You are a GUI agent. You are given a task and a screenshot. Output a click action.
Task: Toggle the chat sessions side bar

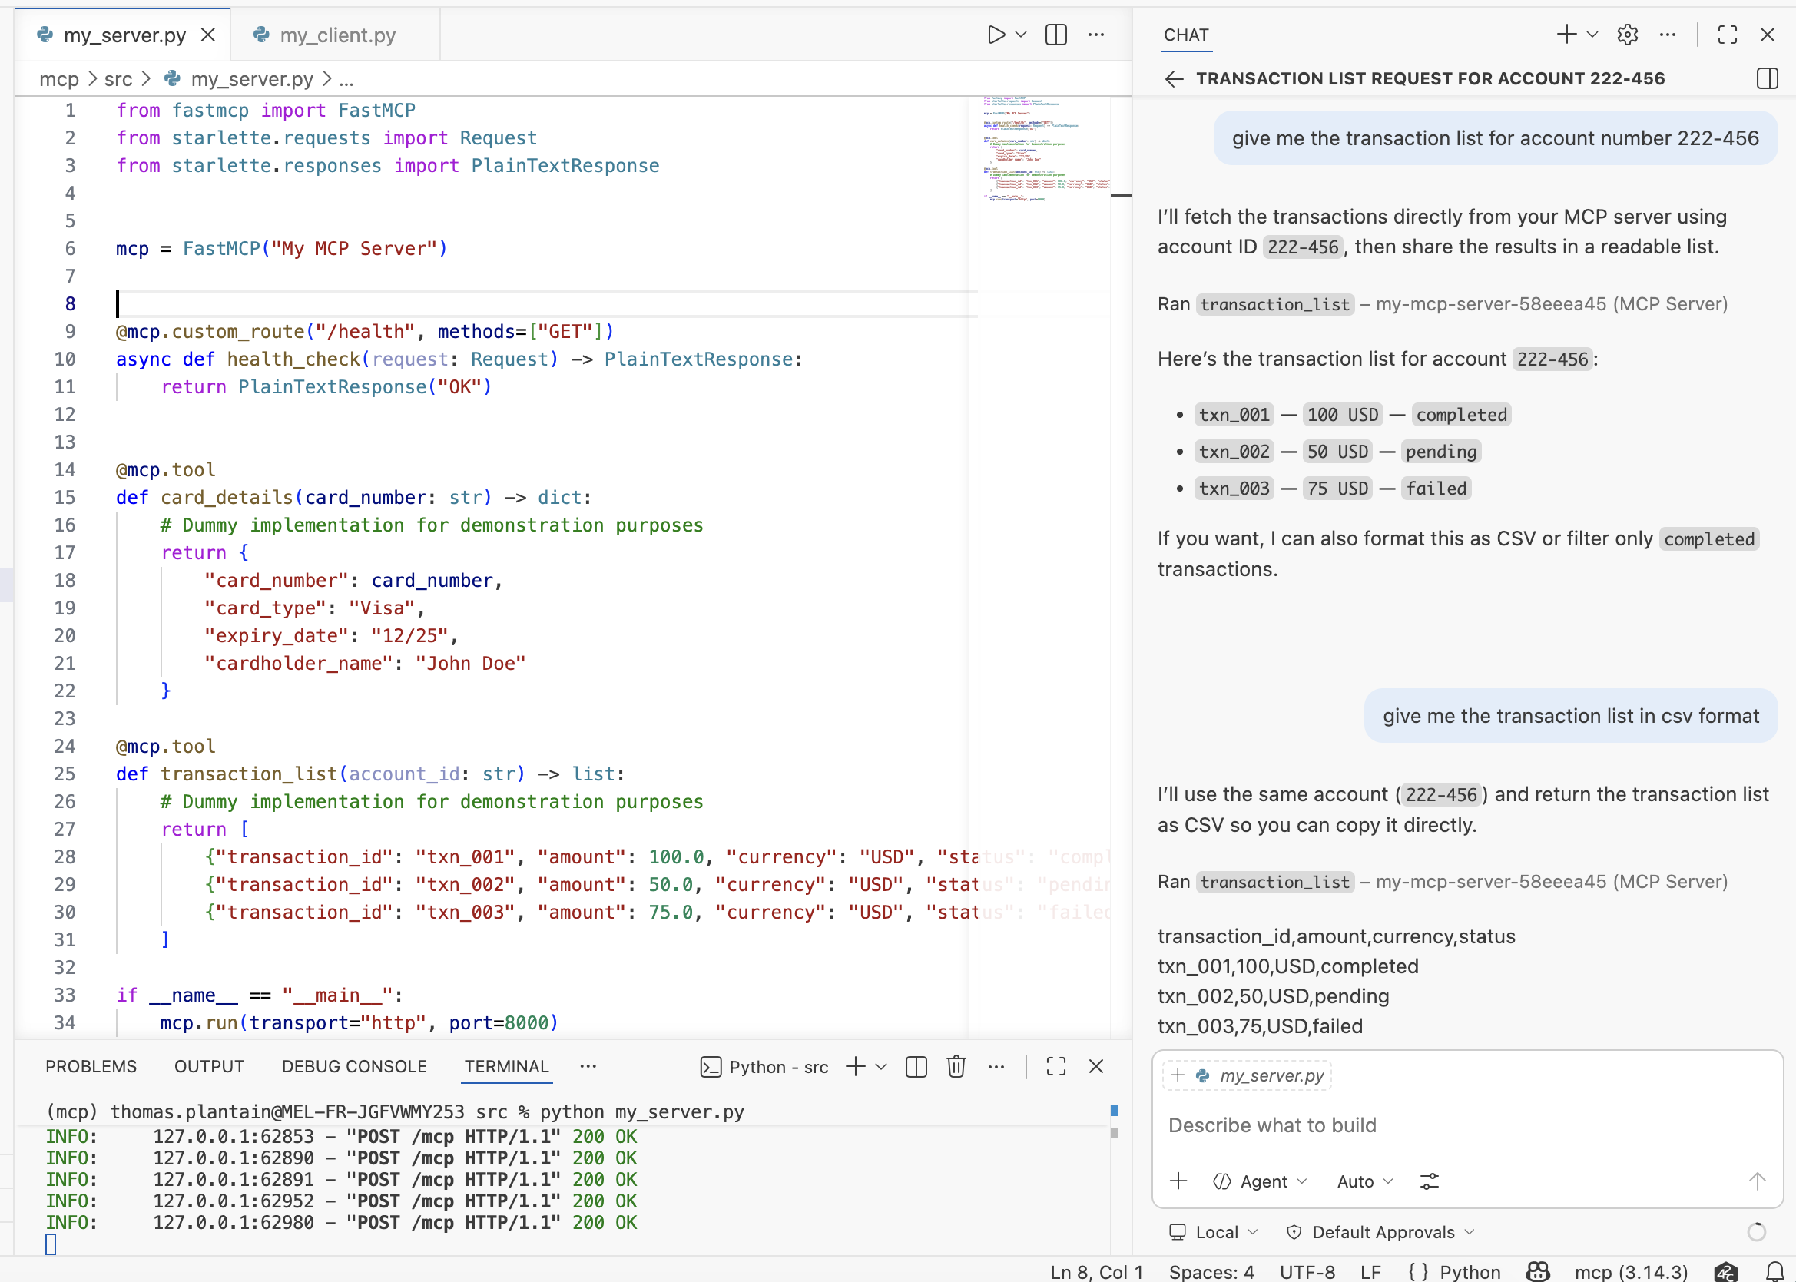point(1768,78)
